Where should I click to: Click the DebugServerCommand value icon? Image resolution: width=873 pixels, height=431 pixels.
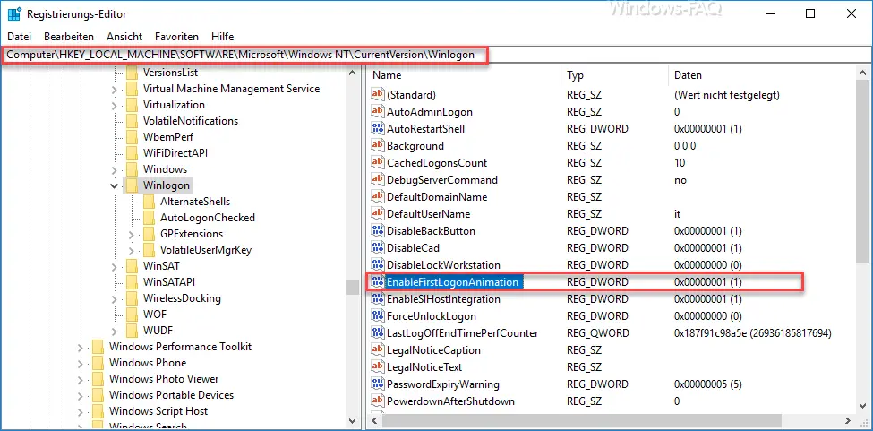[x=378, y=180]
